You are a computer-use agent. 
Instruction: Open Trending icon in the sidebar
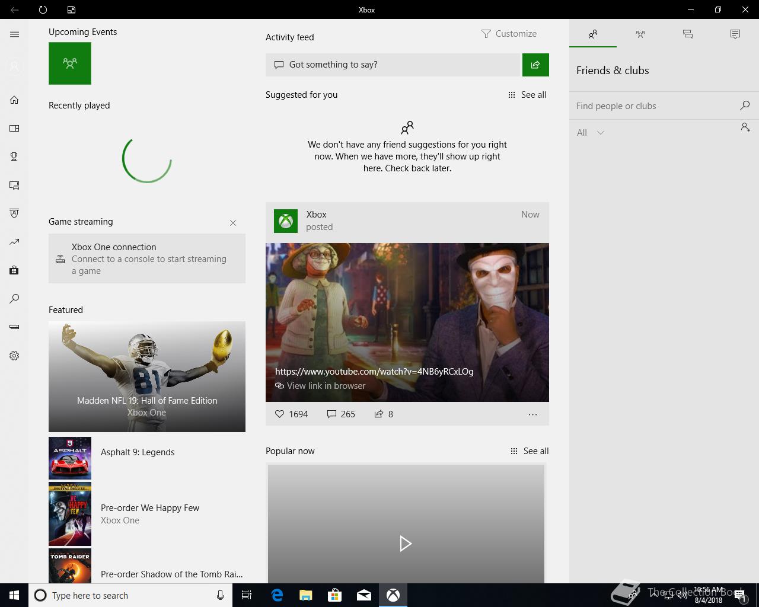(x=14, y=242)
